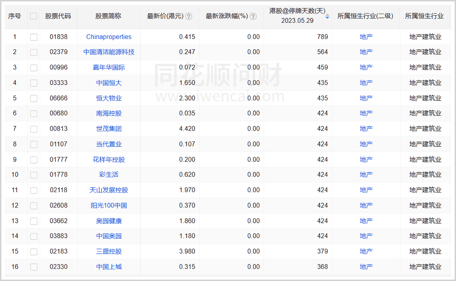The image size is (456, 281).
Task: Select stock code cell 03333
Action: [x=58, y=83]
